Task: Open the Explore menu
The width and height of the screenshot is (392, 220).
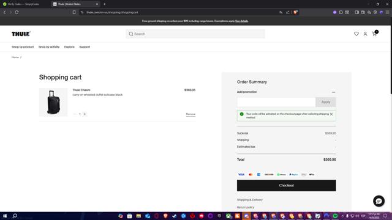Action: click(69, 47)
